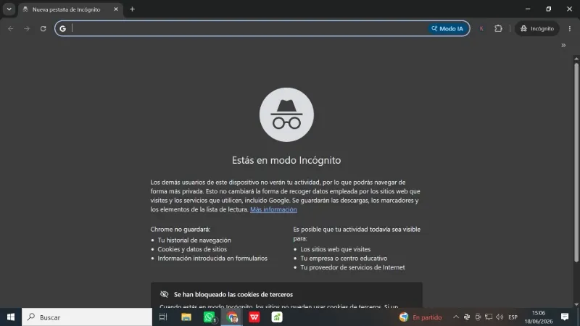
Task: Click the Más información link
Action: (x=273, y=209)
